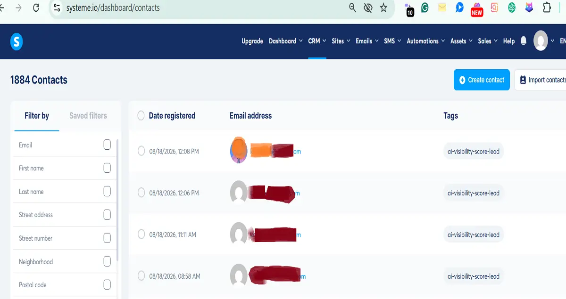The width and height of the screenshot is (566, 299).
Task: Open the profile dropdown chevron
Action: coord(552,41)
